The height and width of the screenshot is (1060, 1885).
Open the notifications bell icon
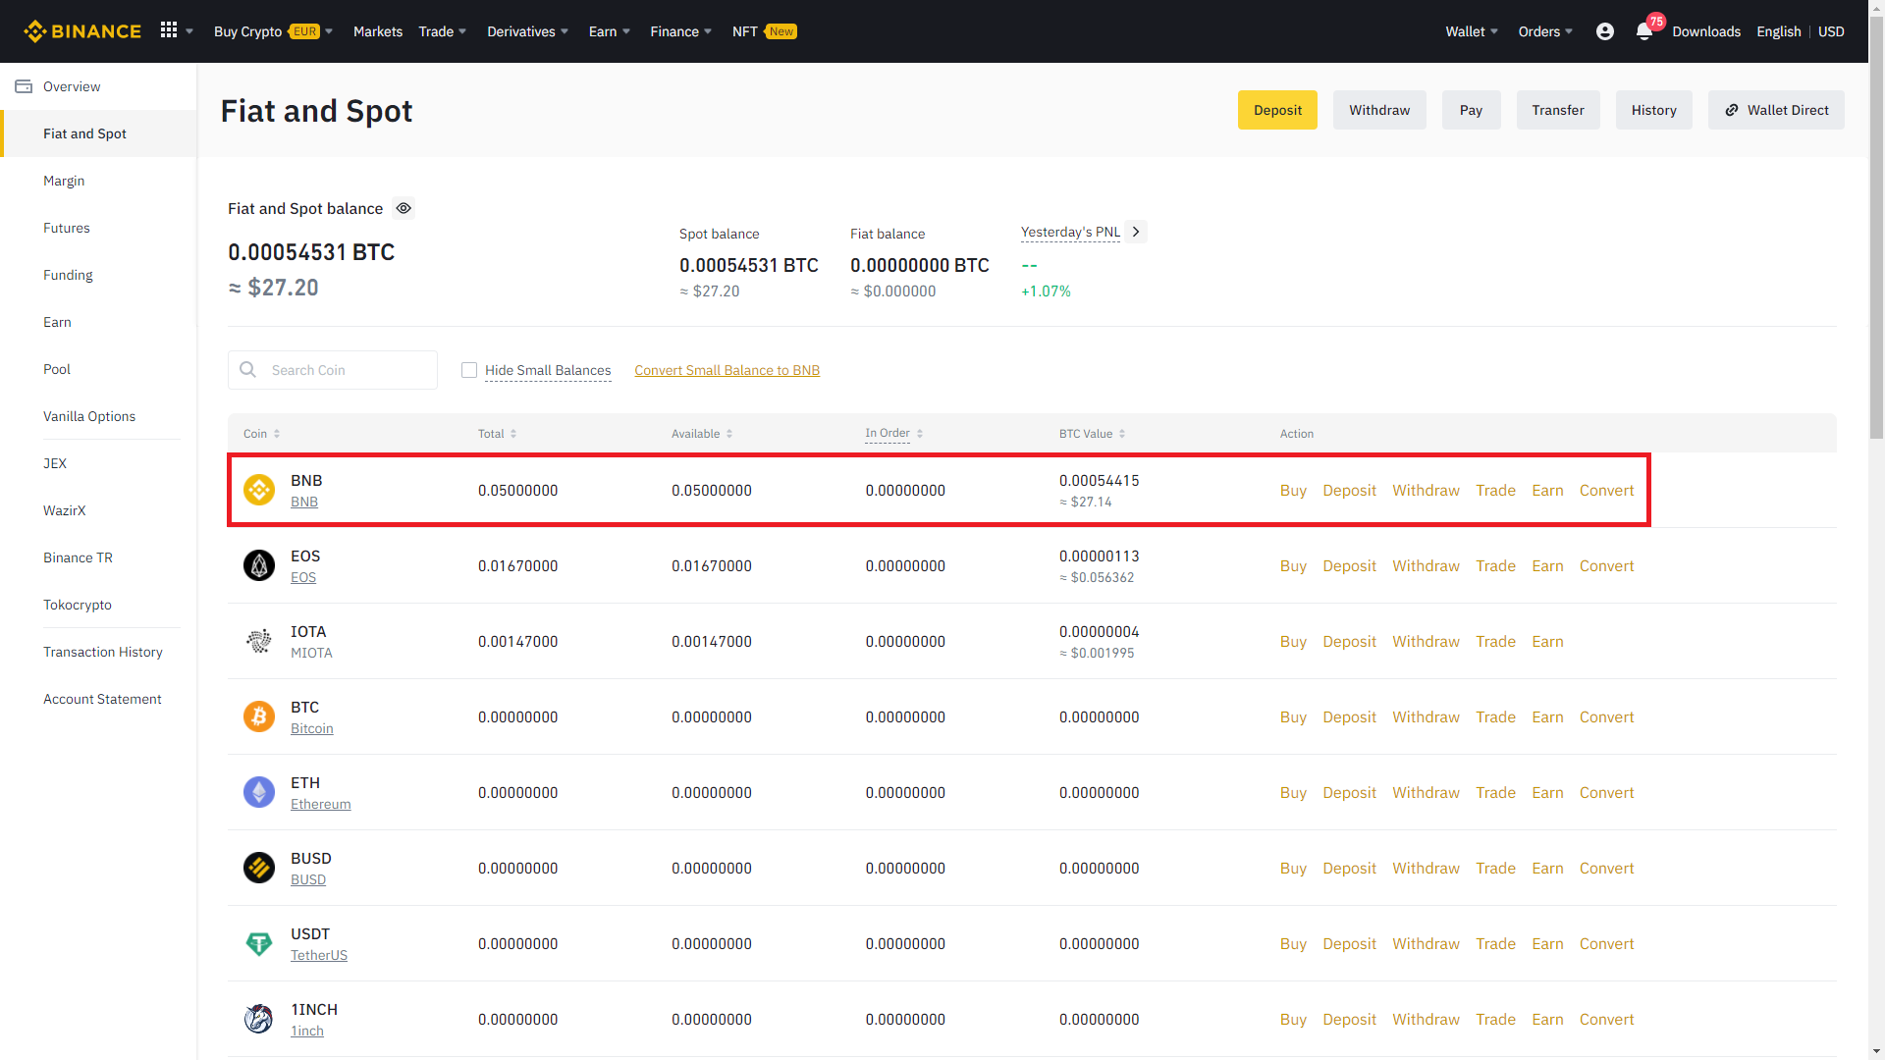point(1644,31)
